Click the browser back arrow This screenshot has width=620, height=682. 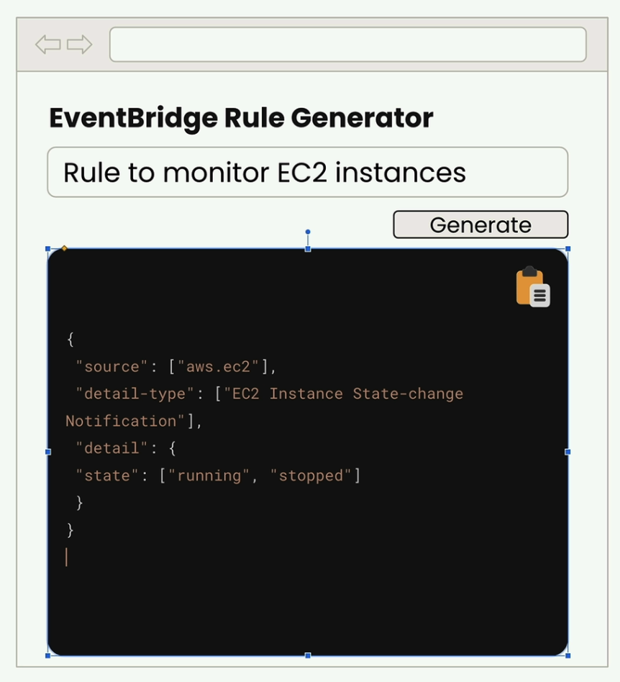point(47,45)
